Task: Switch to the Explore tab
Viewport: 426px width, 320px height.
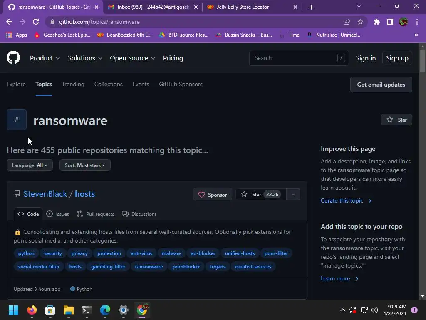Action: (x=16, y=84)
